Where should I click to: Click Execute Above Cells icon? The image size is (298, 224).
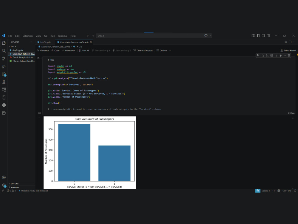pos(263,56)
